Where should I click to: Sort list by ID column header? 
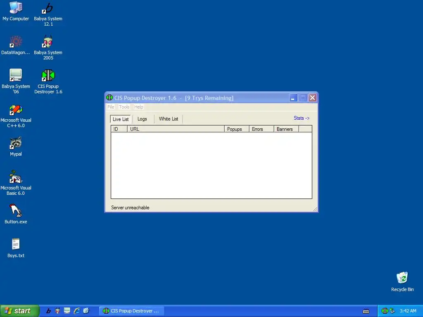point(119,129)
